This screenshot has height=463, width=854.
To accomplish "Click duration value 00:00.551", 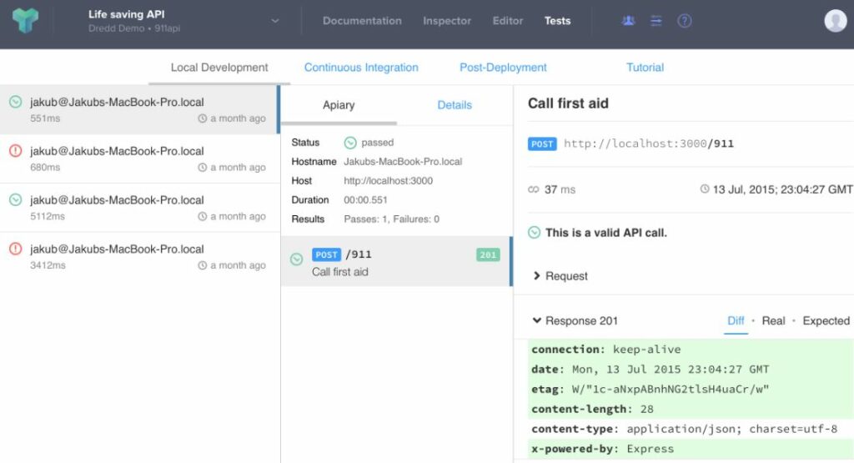I will [x=365, y=200].
